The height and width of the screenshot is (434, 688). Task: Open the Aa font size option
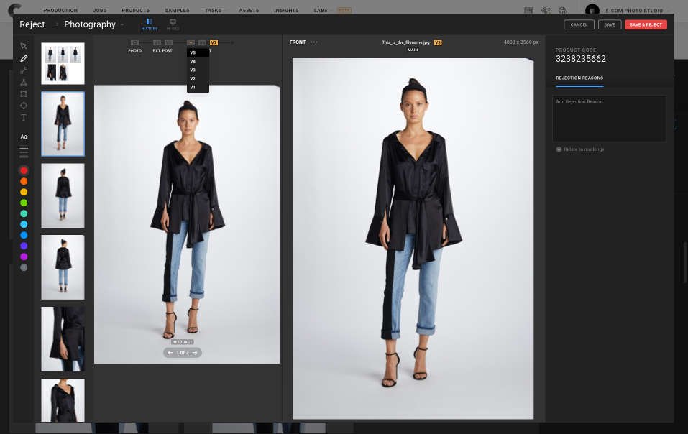click(x=24, y=137)
